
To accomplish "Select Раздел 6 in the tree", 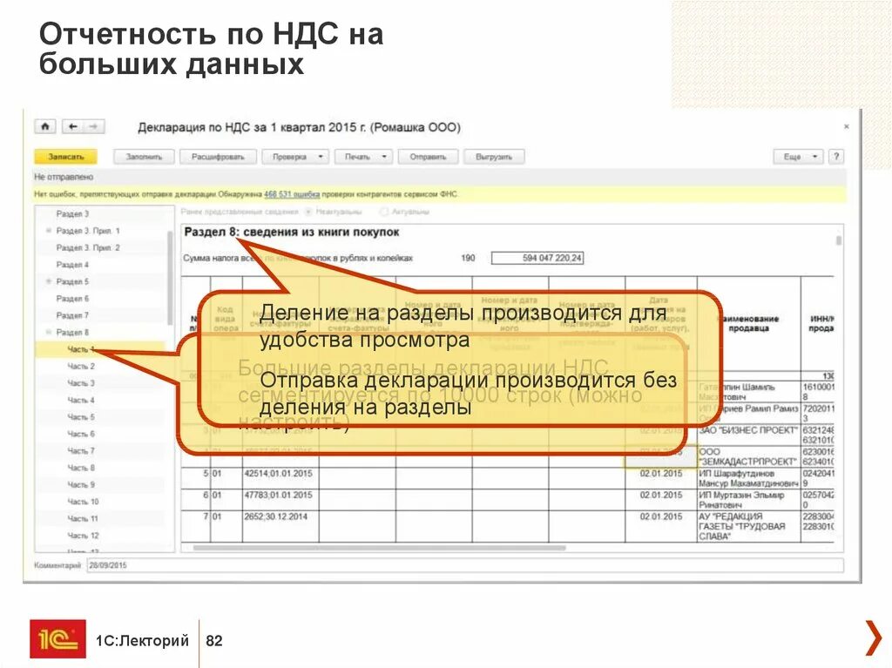I will [x=72, y=298].
